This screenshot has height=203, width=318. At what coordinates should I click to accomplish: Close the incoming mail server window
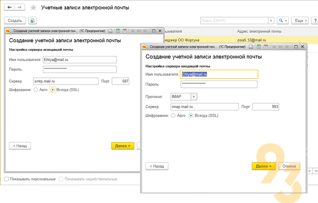(302, 47)
